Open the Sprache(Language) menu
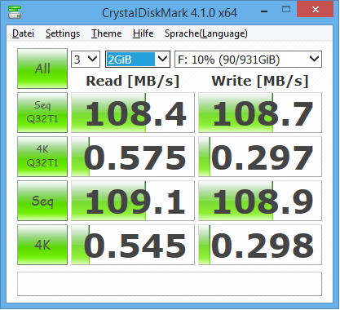 206,33
